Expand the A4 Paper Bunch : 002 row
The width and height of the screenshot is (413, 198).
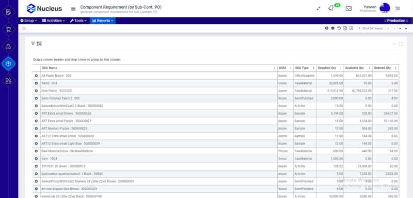pos(36,76)
